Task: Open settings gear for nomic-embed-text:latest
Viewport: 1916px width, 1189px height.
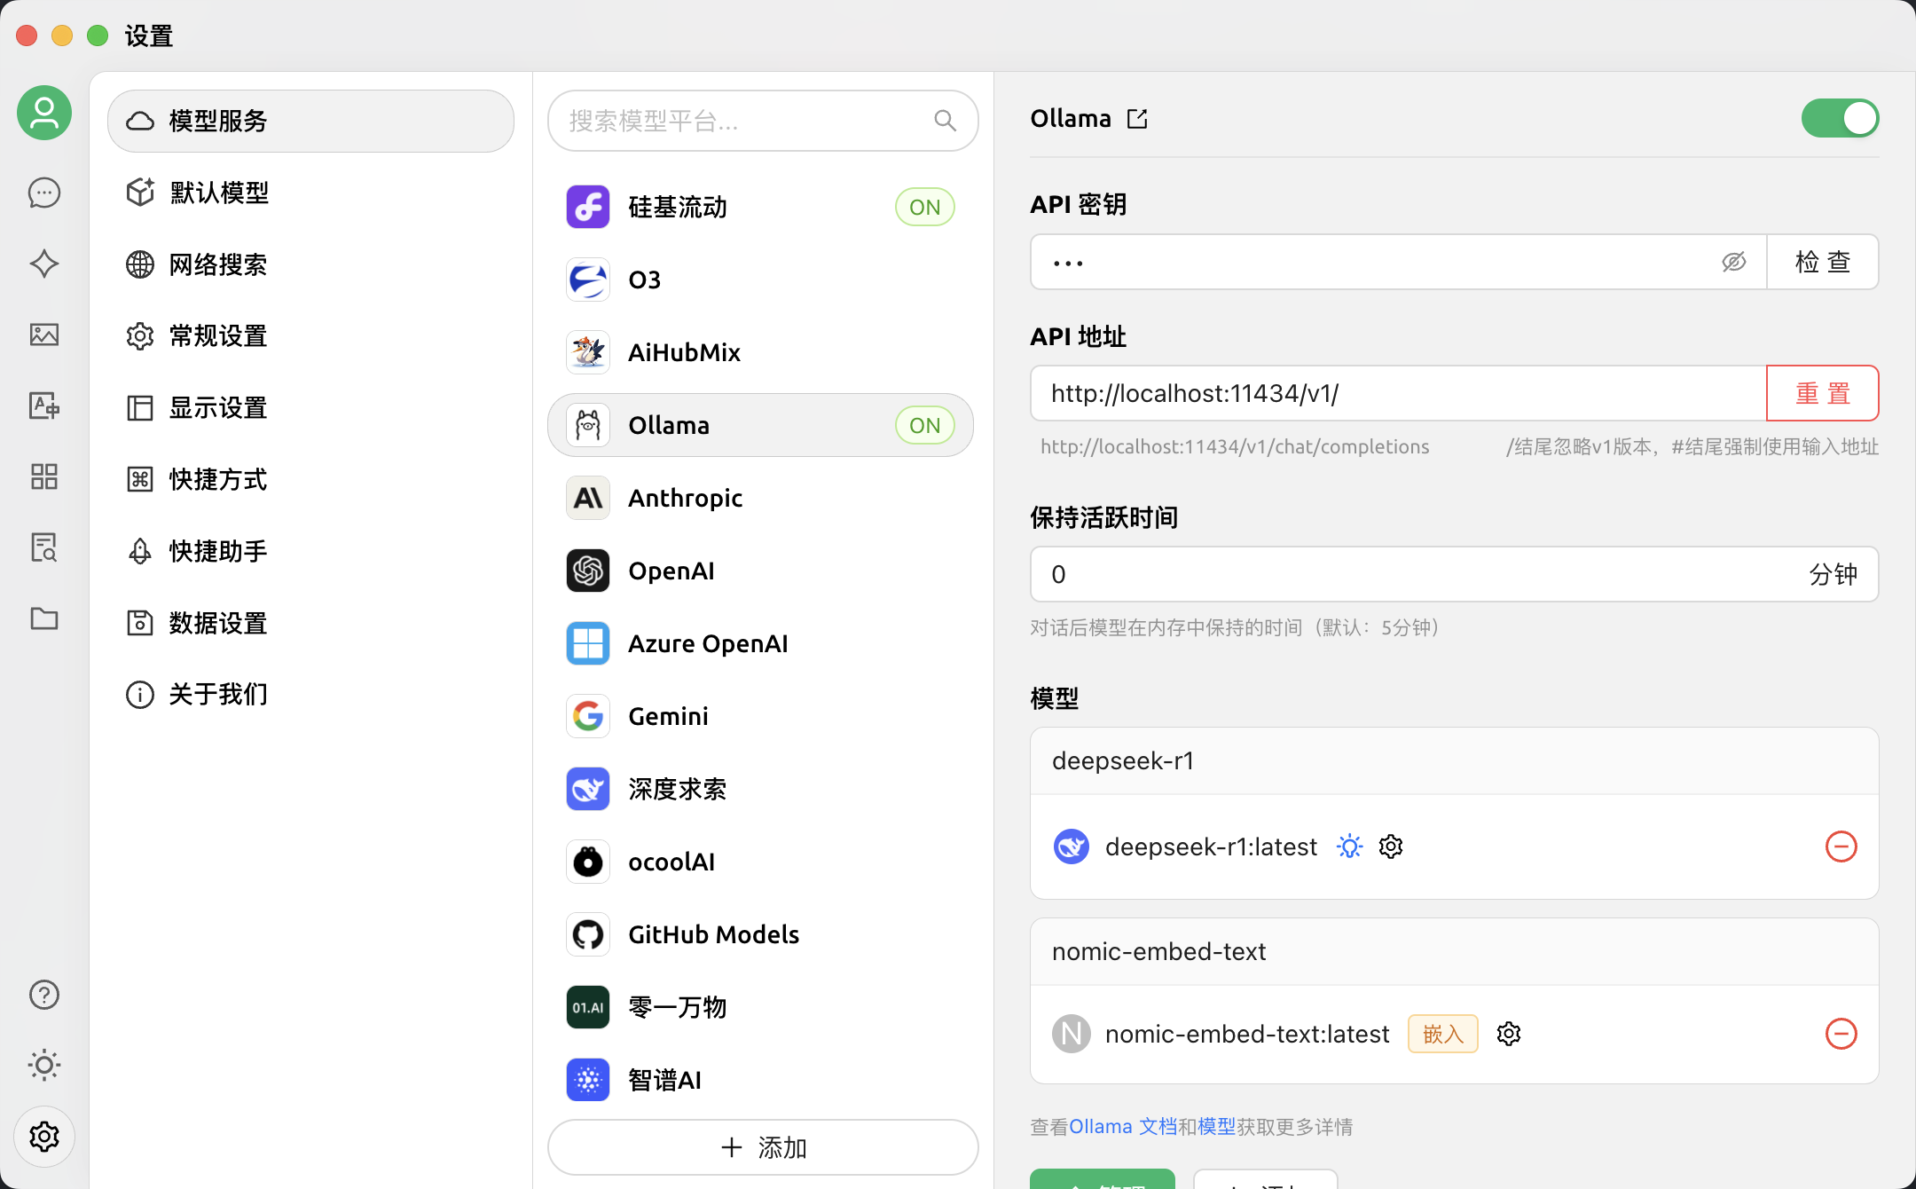Action: click(x=1509, y=1034)
